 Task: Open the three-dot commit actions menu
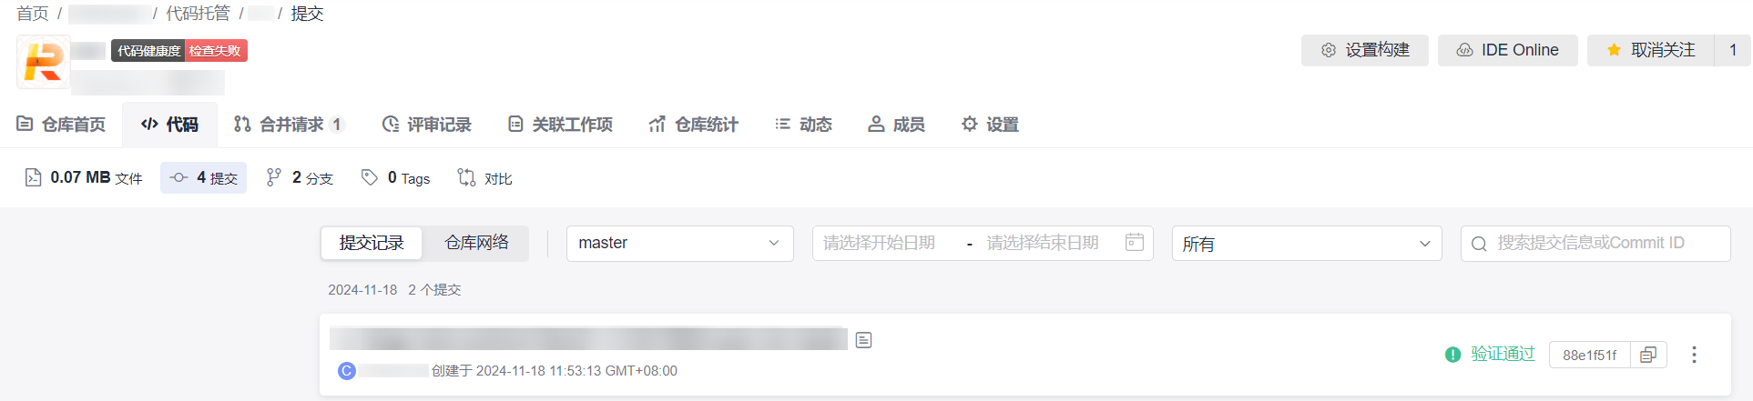[1694, 355]
